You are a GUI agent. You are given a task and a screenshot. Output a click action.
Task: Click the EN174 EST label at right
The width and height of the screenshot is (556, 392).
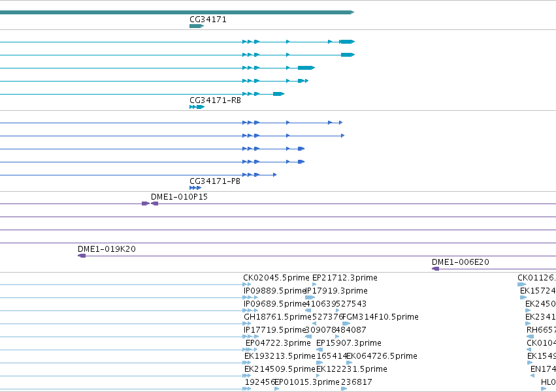[x=543, y=369]
